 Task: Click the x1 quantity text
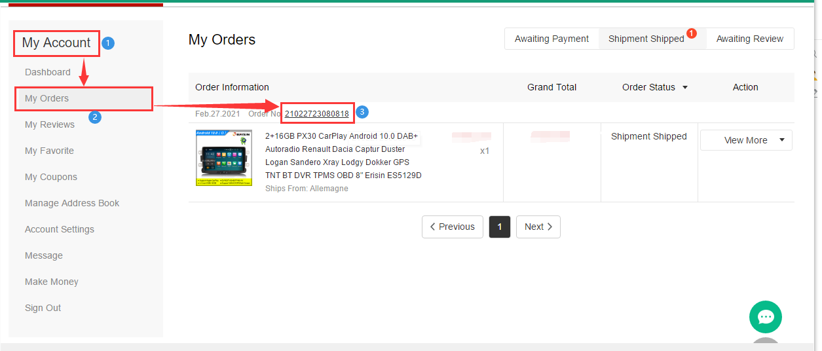click(485, 151)
